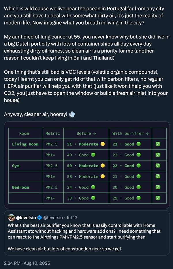Click yellow dot in Gym PM1 before row
Viewport: 173px width, 269px height.
103,176
